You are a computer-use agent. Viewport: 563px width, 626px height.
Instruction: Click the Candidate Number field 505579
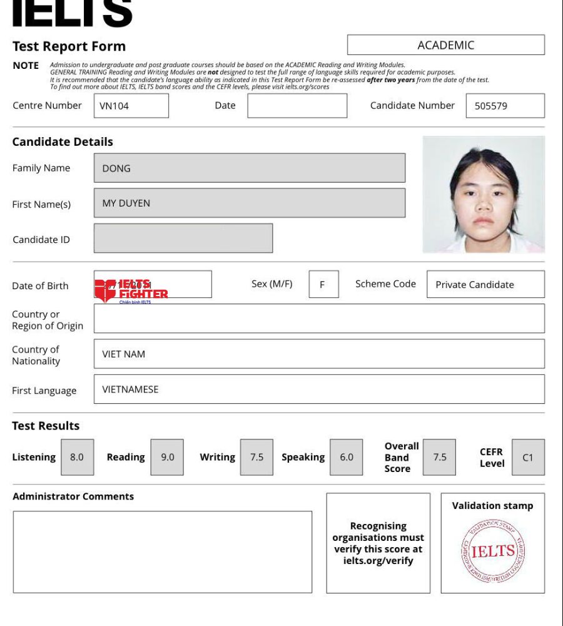pos(505,106)
